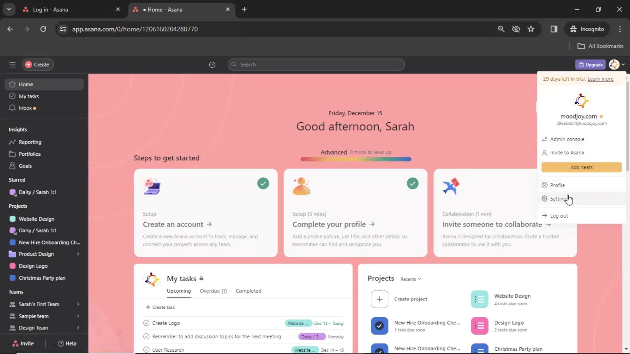This screenshot has width=630, height=354.
Task: Click the create project plus tile
Action: [x=380, y=299]
